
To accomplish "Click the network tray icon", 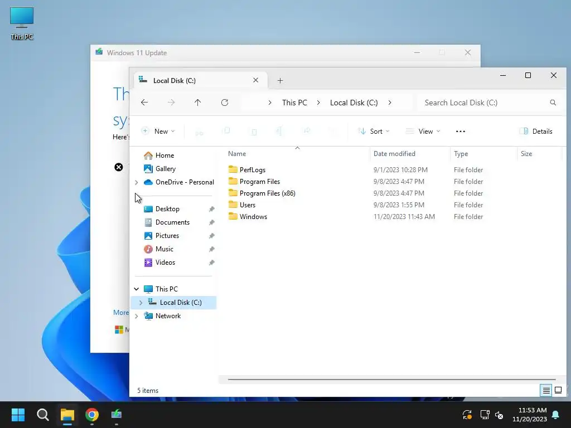I will pyautogui.click(x=485, y=415).
